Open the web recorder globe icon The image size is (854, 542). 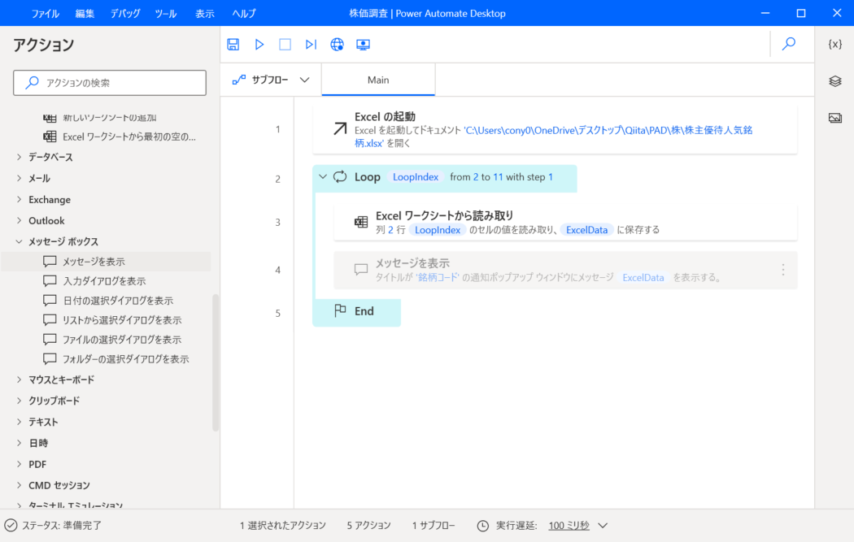point(338,45)
